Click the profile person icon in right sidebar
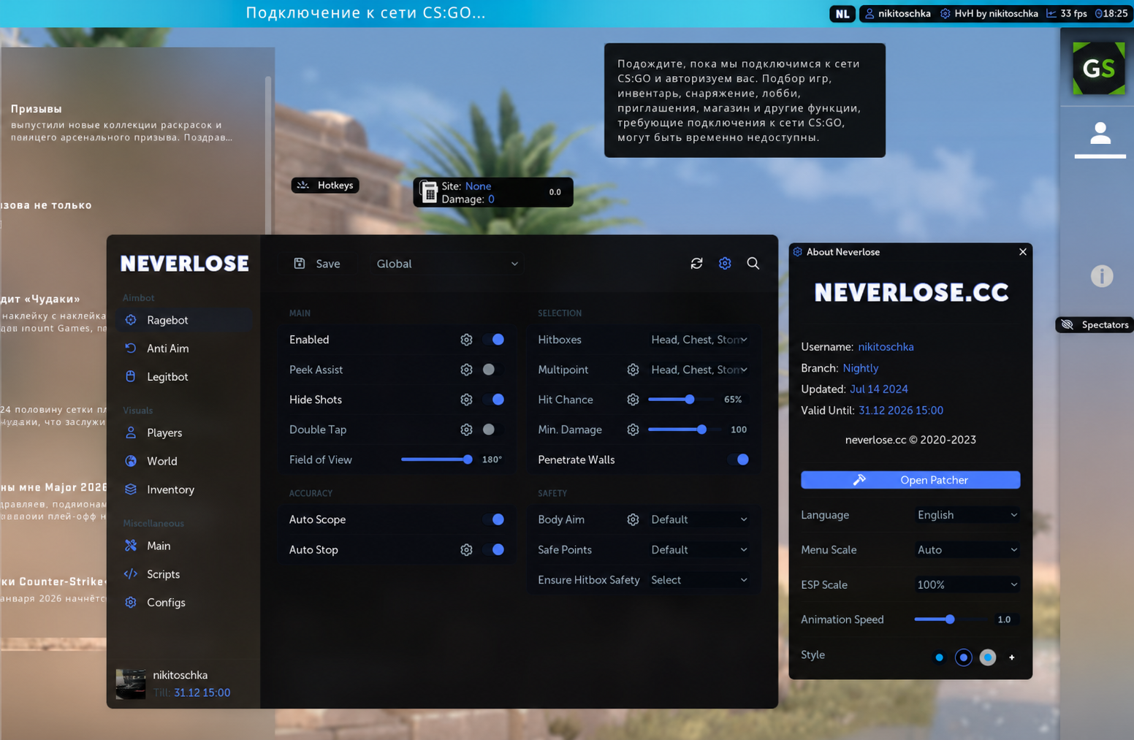The height and width of the screenshot is (740, 1134). click(1100, 134)
